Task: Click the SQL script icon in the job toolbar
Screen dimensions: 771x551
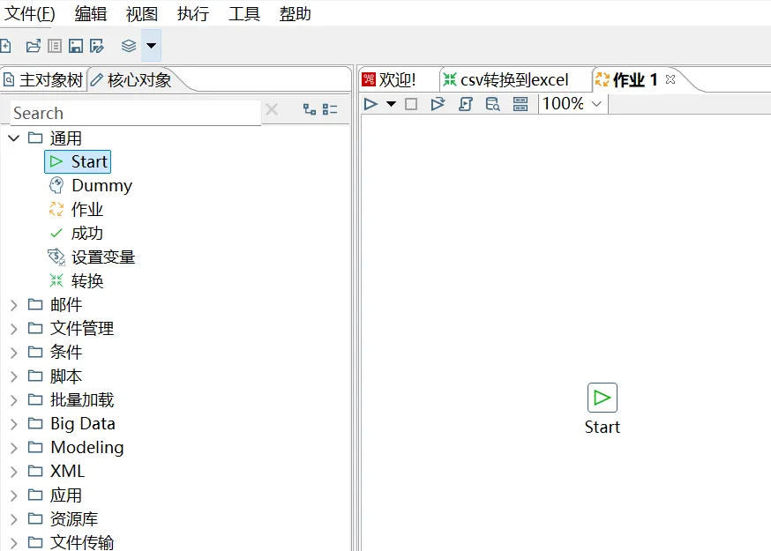Action: pyautogui.click(x=466, y=104)
